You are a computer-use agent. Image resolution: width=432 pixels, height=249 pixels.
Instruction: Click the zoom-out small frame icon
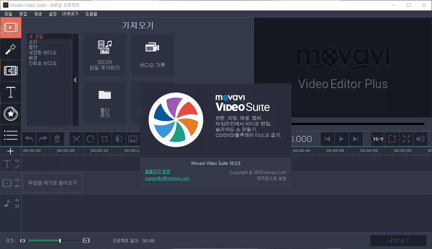(x=23, y=241)
